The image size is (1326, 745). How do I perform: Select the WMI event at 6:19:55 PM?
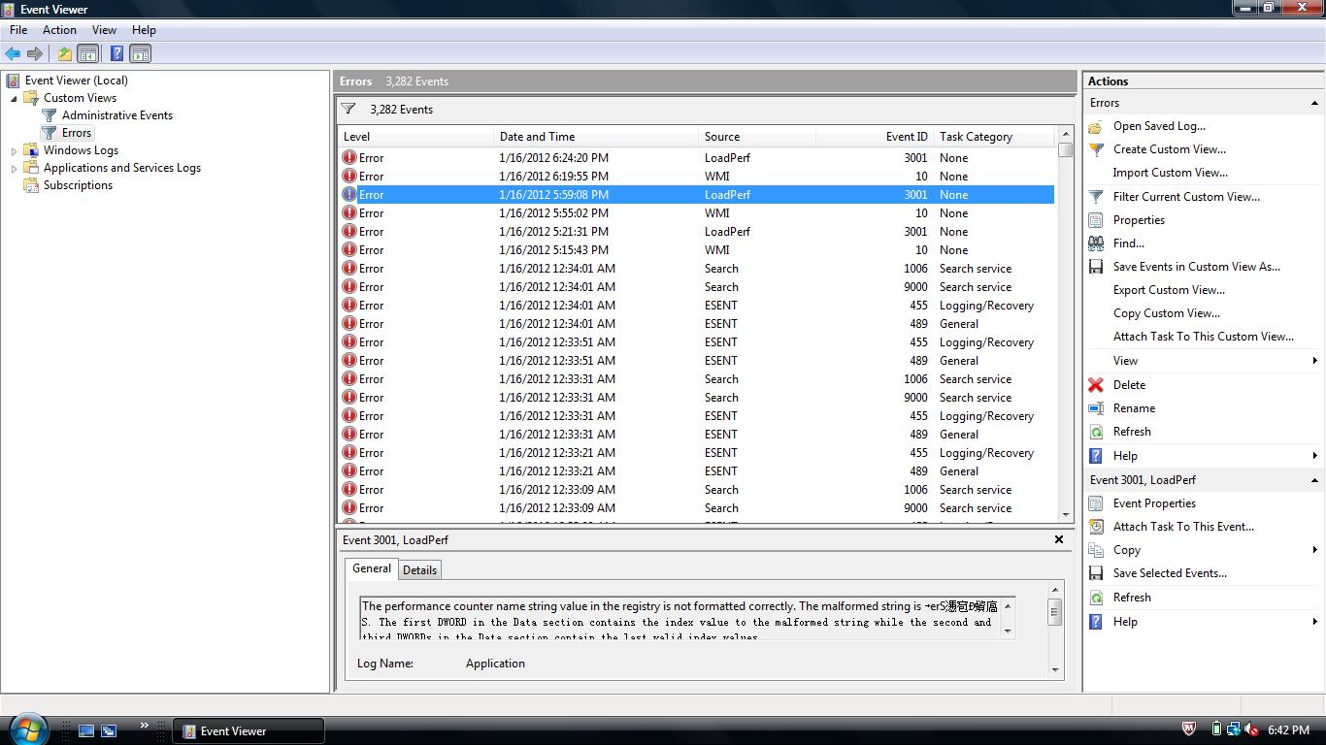696,177
